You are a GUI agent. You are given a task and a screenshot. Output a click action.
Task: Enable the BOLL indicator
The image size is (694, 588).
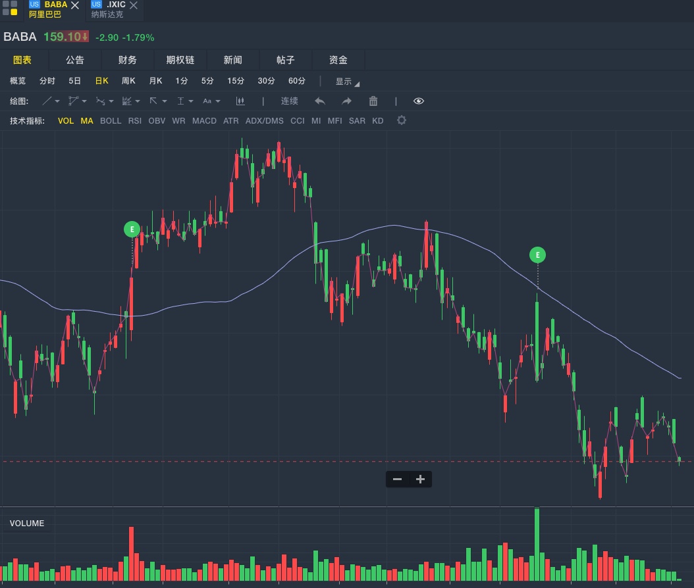(x=111, y=121)
